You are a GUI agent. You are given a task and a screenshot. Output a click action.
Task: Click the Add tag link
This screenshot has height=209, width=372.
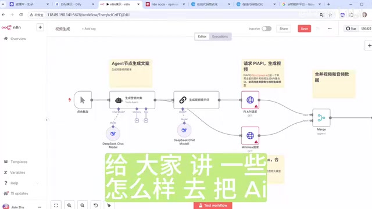coord(89,28)
